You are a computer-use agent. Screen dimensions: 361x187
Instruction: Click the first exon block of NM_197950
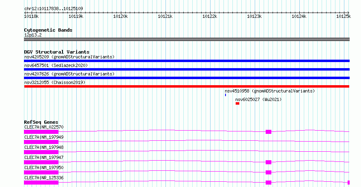coord(41,172)
